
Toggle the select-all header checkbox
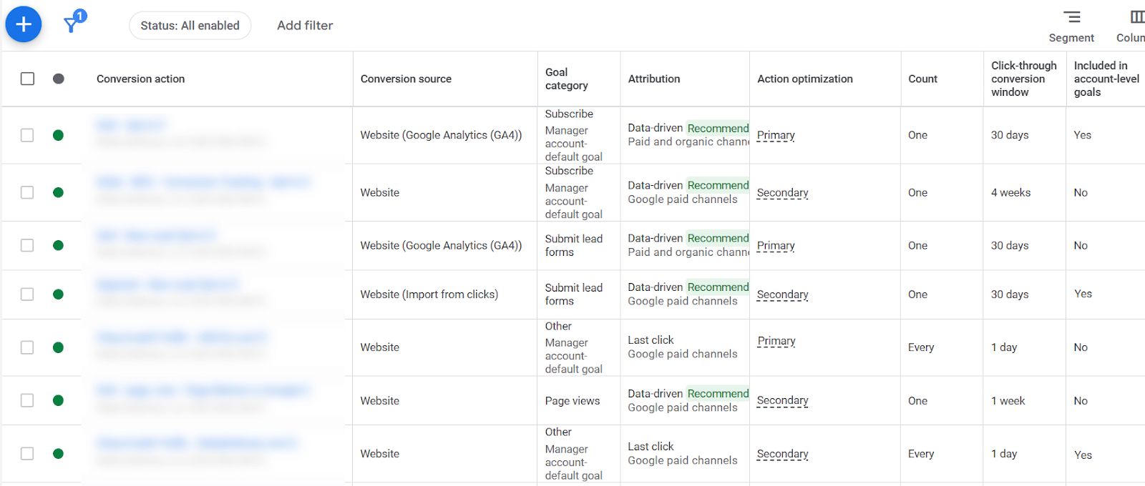coord(27,79)
